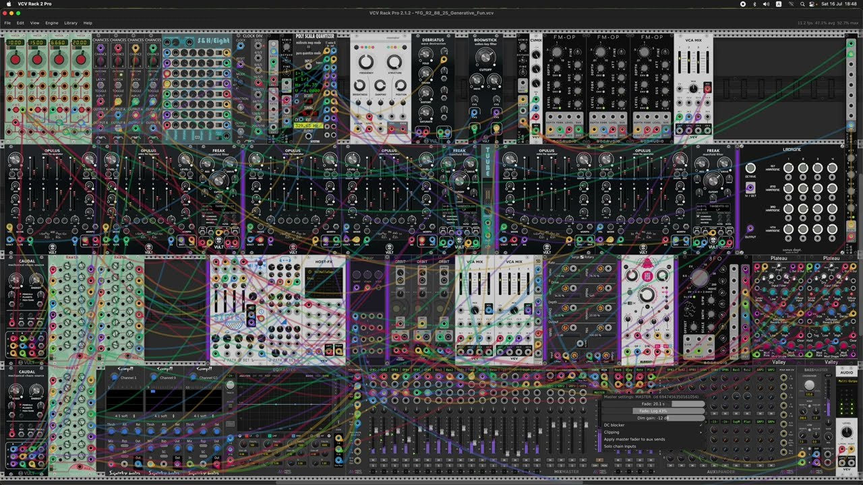
Task: Click the red button under 10.00 display
Action: pyautogui.click(x=14, y=59)
